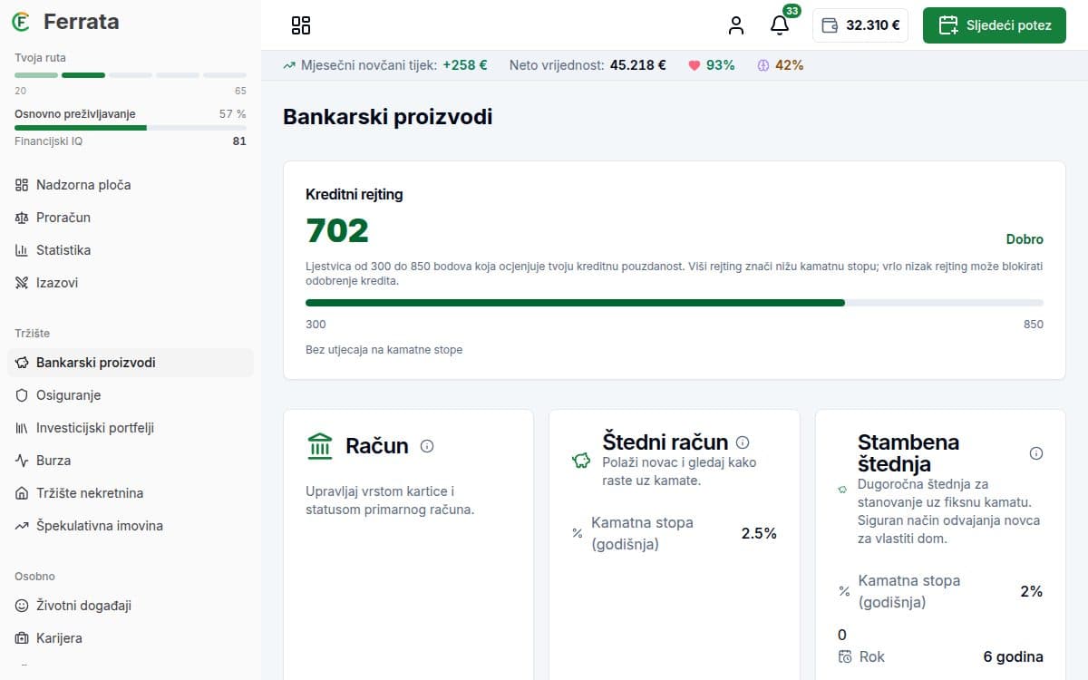Click the Bankarski proizvodi page heading
The image size is (1088, 680).
click(x=388, y=117)
